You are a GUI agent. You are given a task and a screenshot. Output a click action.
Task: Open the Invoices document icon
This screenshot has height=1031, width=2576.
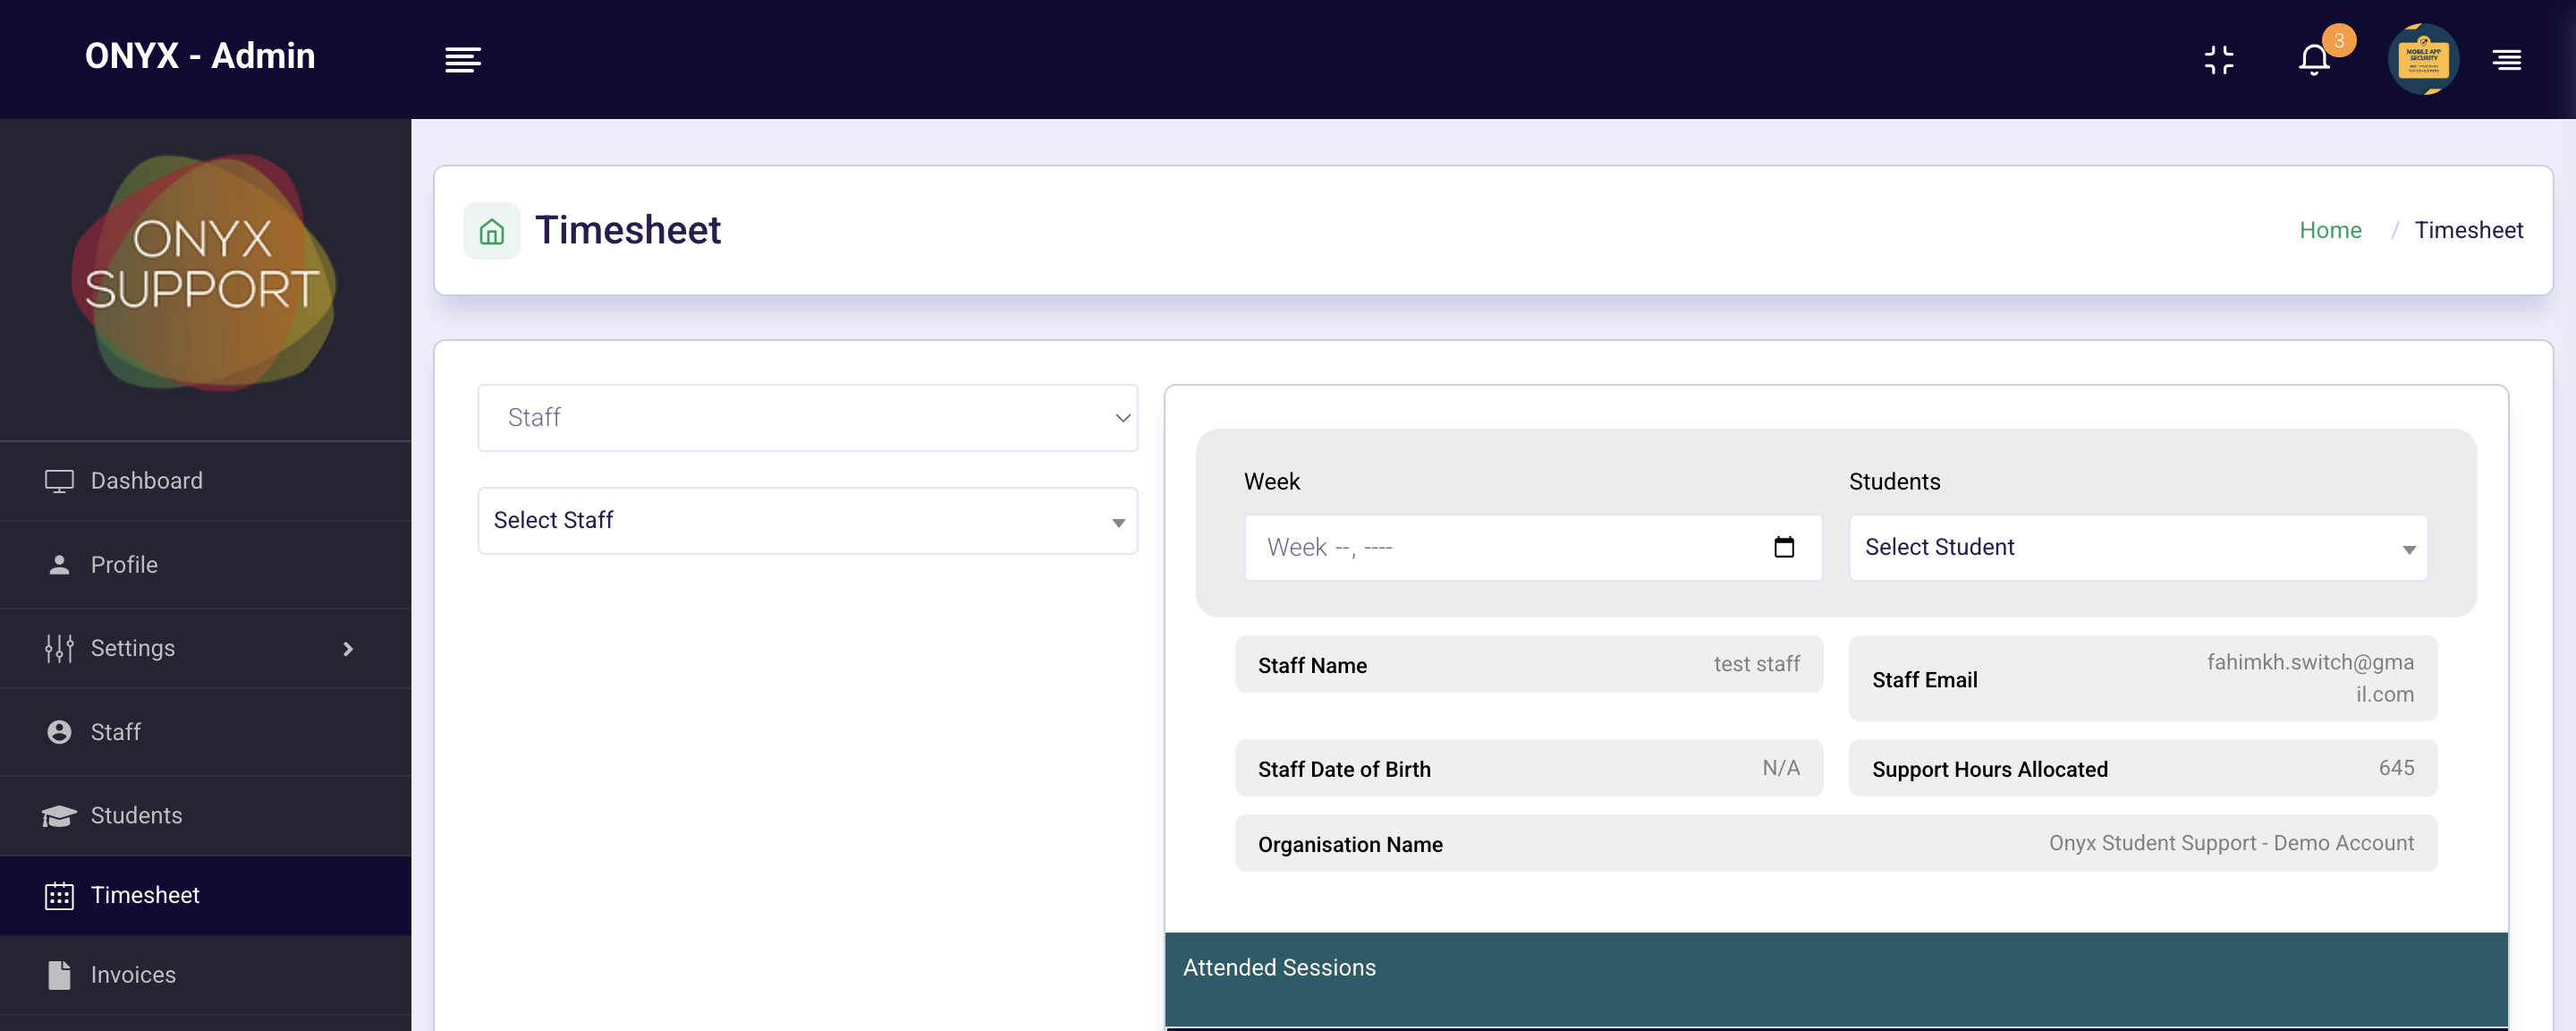(58, 974)
